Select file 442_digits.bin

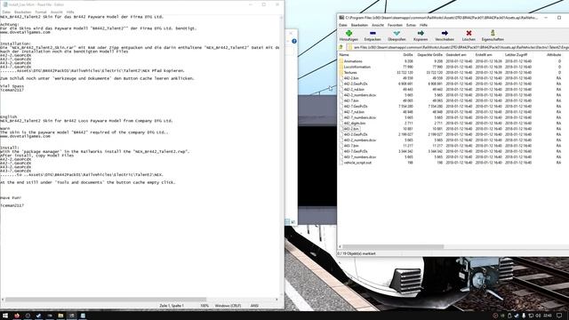pos(354,123)
